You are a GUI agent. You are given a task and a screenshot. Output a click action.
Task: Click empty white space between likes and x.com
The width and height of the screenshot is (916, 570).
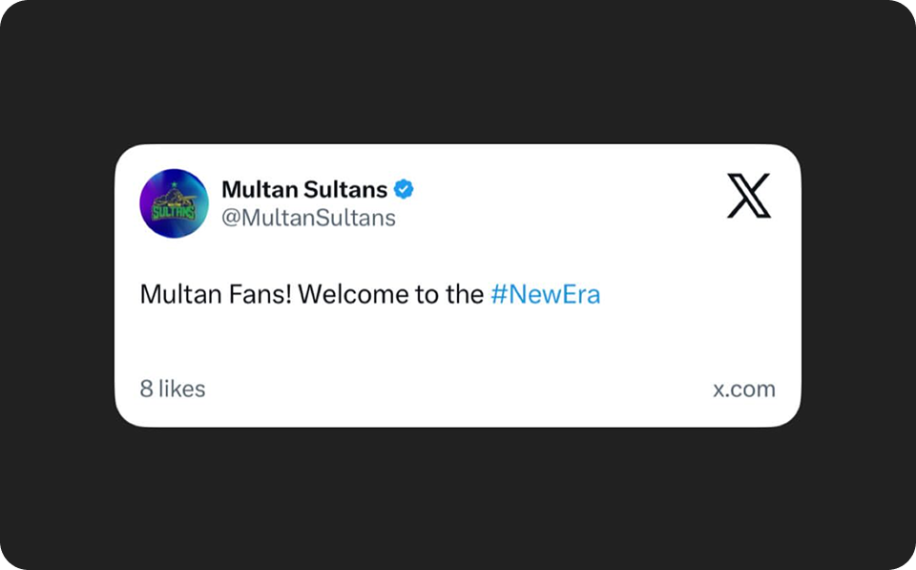click(x=458, y=389)
